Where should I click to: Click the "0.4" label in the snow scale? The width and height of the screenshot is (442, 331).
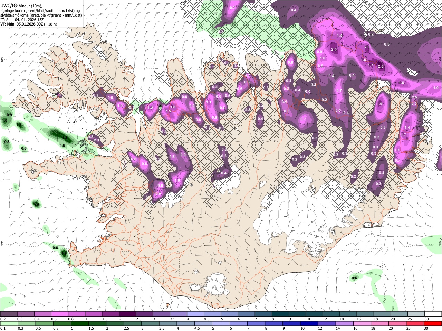(x=37, y=319)
